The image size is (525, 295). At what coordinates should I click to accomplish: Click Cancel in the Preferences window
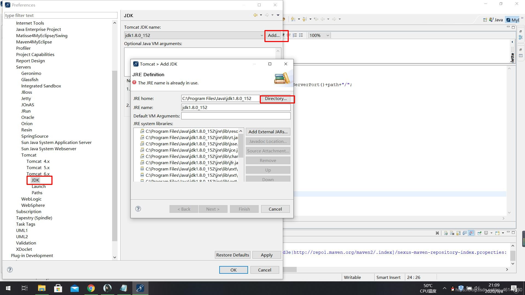[265, 270]
